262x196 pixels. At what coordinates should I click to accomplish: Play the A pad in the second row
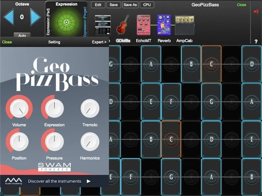252,102
